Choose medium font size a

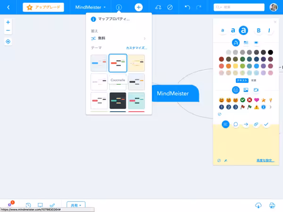[x=233, y=30]
